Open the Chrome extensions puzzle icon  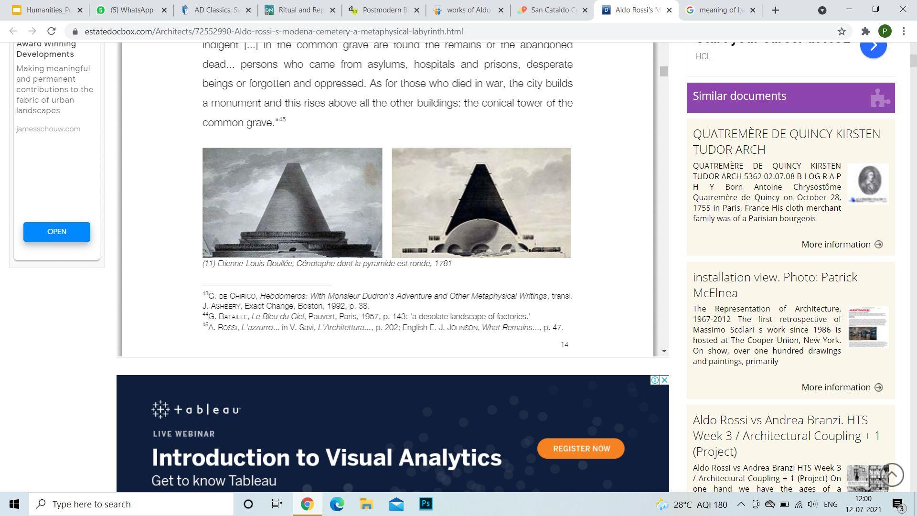(x=865, y=32)
